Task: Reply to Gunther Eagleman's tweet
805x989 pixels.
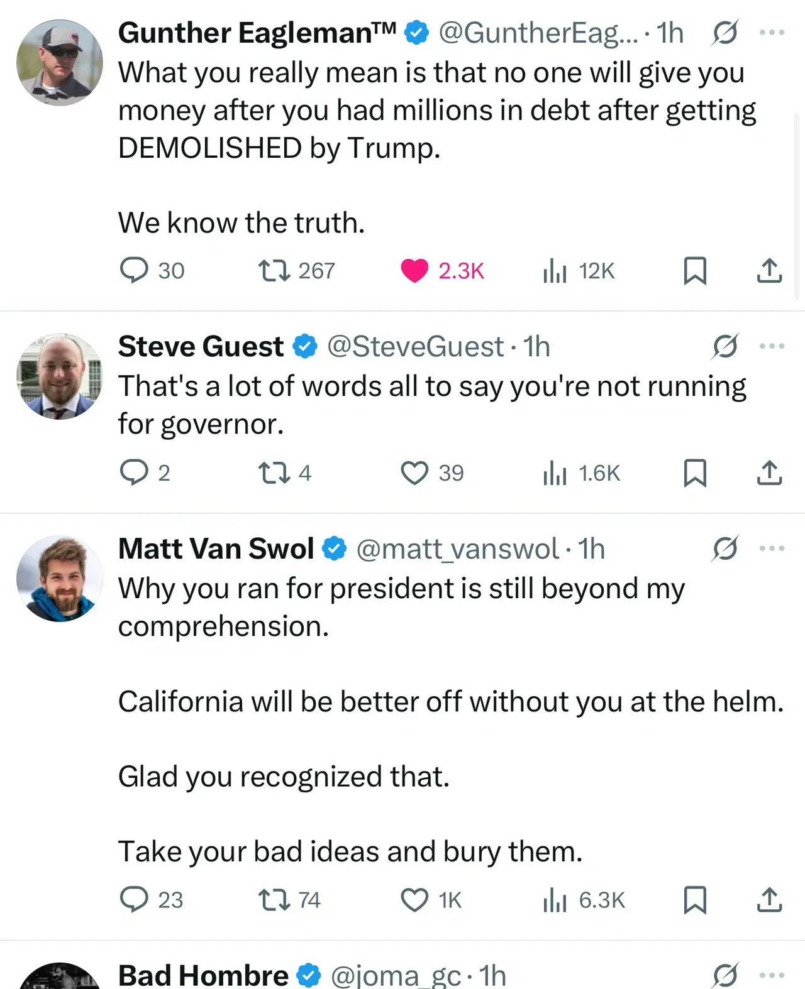Action: click(x=134, y=271)
